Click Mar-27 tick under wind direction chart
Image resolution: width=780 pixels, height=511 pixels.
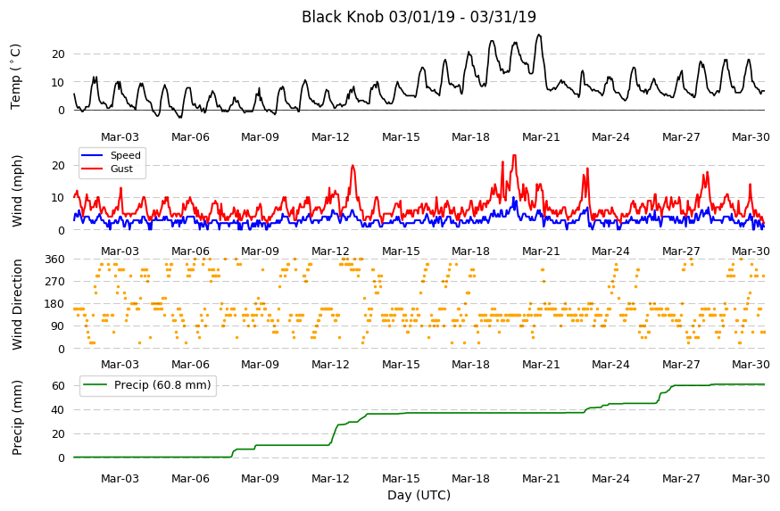point(681,365)
